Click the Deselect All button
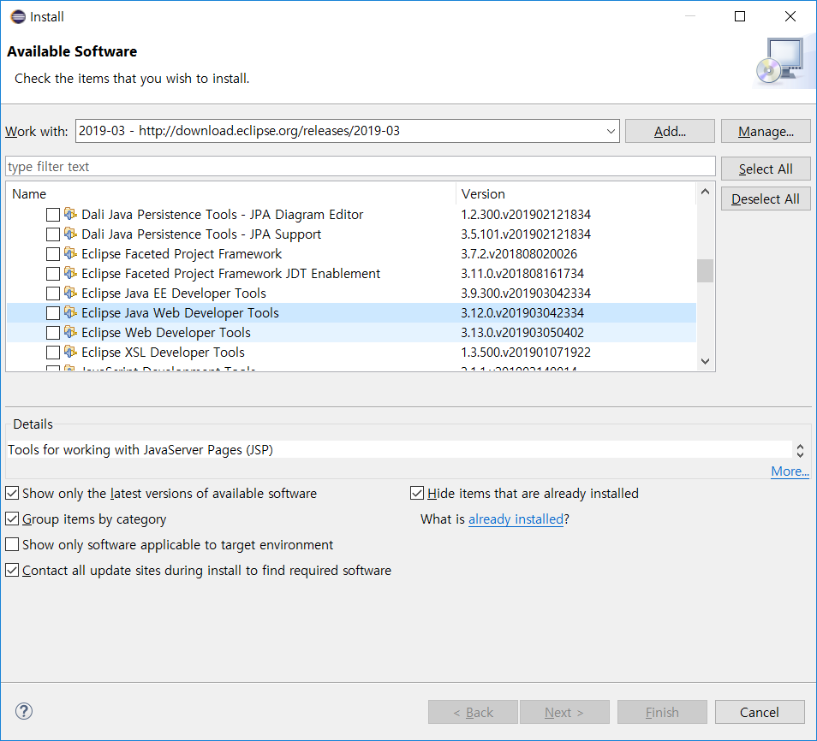Viewport: 817px width, 741px height. [x=766, y=199]
